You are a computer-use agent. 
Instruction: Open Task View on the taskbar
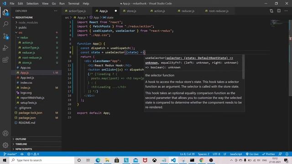pyautogui.click(x=88, y=160)
